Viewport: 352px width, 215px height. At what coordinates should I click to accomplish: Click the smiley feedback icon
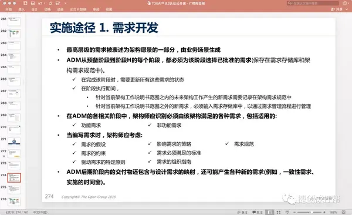(x=345, y=3)
